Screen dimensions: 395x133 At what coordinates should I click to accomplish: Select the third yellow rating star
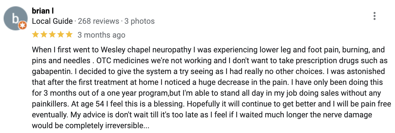[52, 35]
